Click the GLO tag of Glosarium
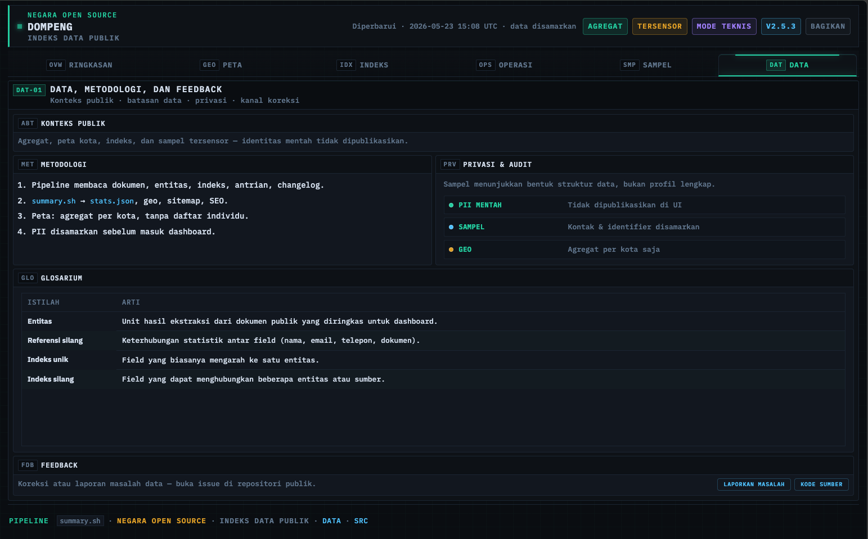 pyautogui.click(x=28, y=278)
